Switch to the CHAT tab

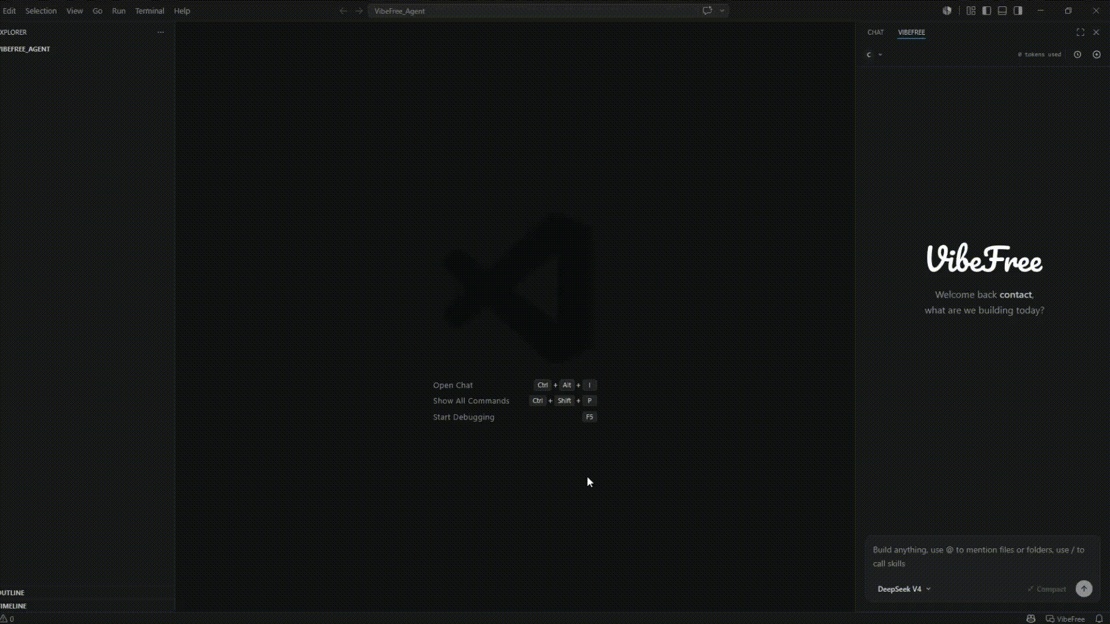coord(876,32)
